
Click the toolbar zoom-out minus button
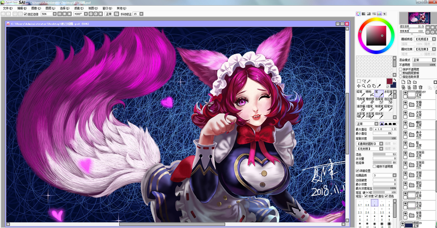(x=59, y=14)
